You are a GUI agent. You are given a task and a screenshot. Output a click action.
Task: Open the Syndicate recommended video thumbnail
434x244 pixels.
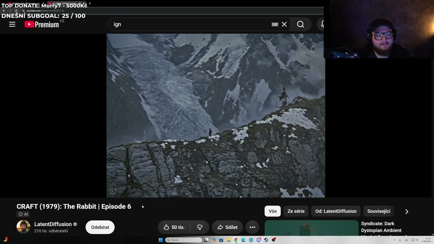(x=311, y=228)
